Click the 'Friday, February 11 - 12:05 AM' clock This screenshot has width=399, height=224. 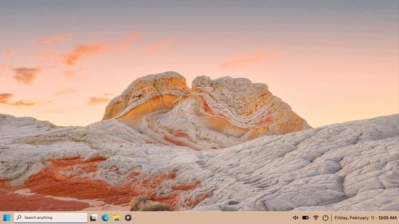coord(365,218)
